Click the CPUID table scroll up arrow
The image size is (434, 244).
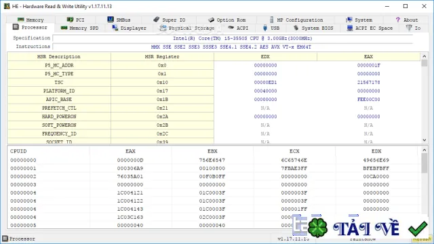tap(425, 150)
